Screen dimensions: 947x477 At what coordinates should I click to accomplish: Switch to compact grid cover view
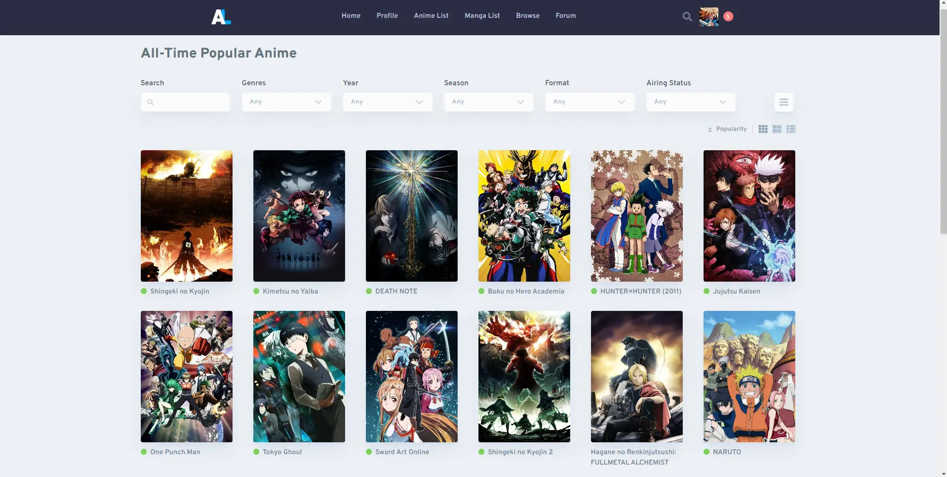click(763, 129)
